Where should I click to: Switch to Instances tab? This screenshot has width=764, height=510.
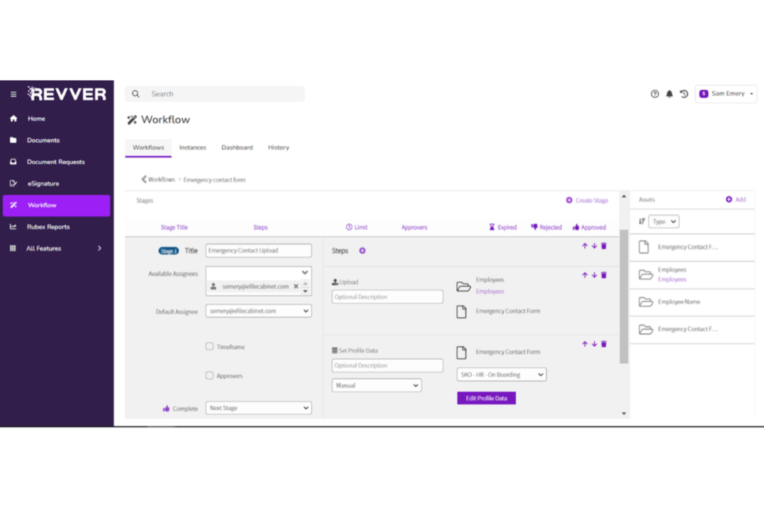pos(193,148)
